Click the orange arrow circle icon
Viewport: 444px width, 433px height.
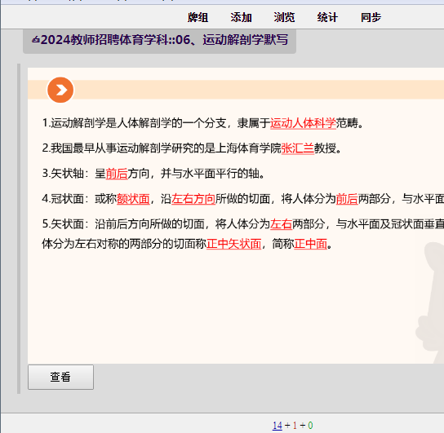coord(60,90)
